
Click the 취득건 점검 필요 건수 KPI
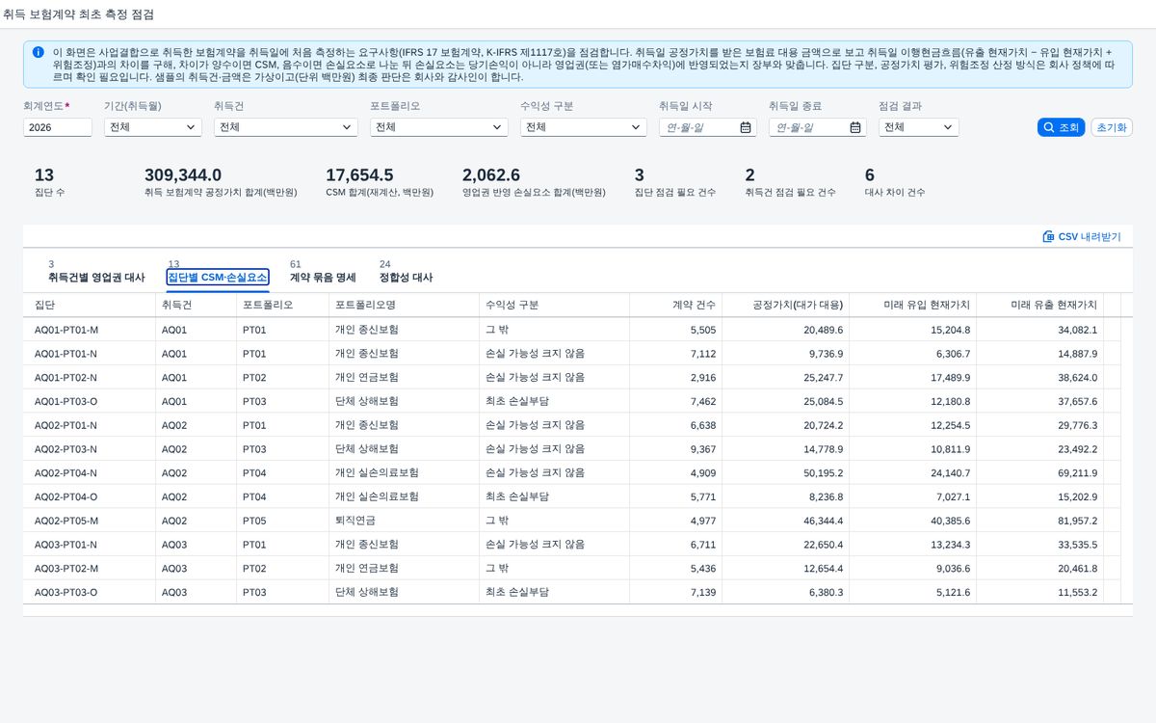pos(790,182)
